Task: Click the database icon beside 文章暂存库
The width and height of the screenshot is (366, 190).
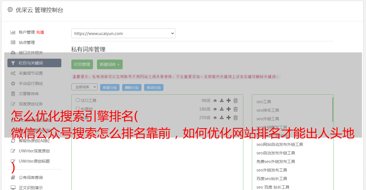Action: 13,94
